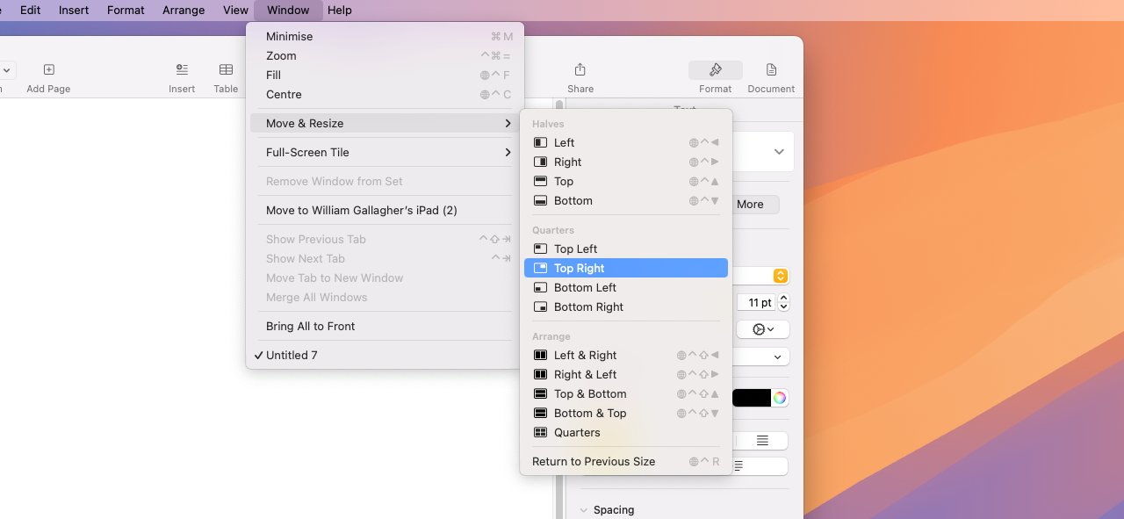
Task: Click the font size stepper arrows
Action: [x=784, y=302]
